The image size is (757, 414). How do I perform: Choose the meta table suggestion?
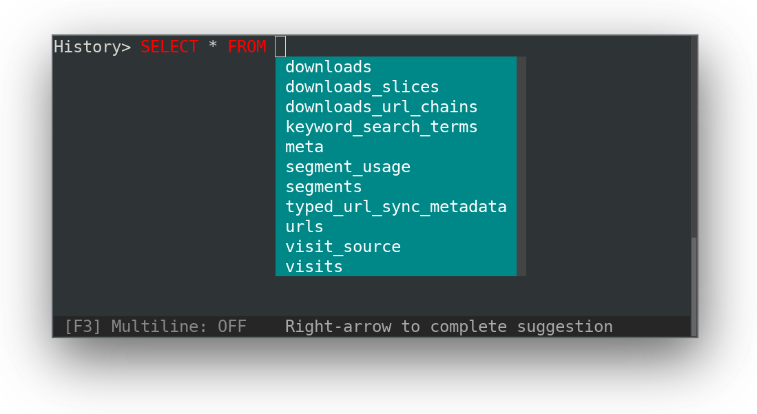click(x=396, y=147)
